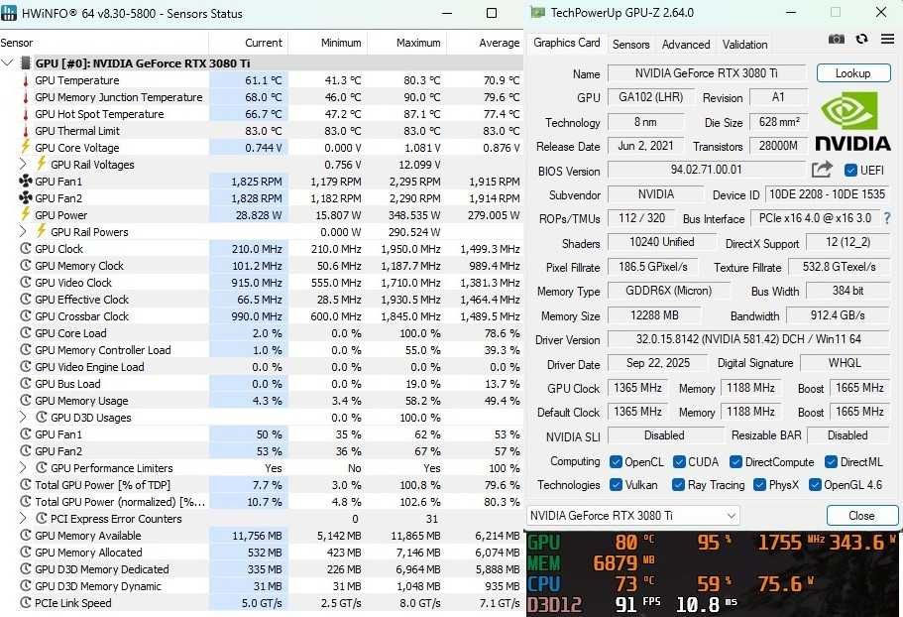Toggle the PhysX checkbox

[x=759, y=484]
